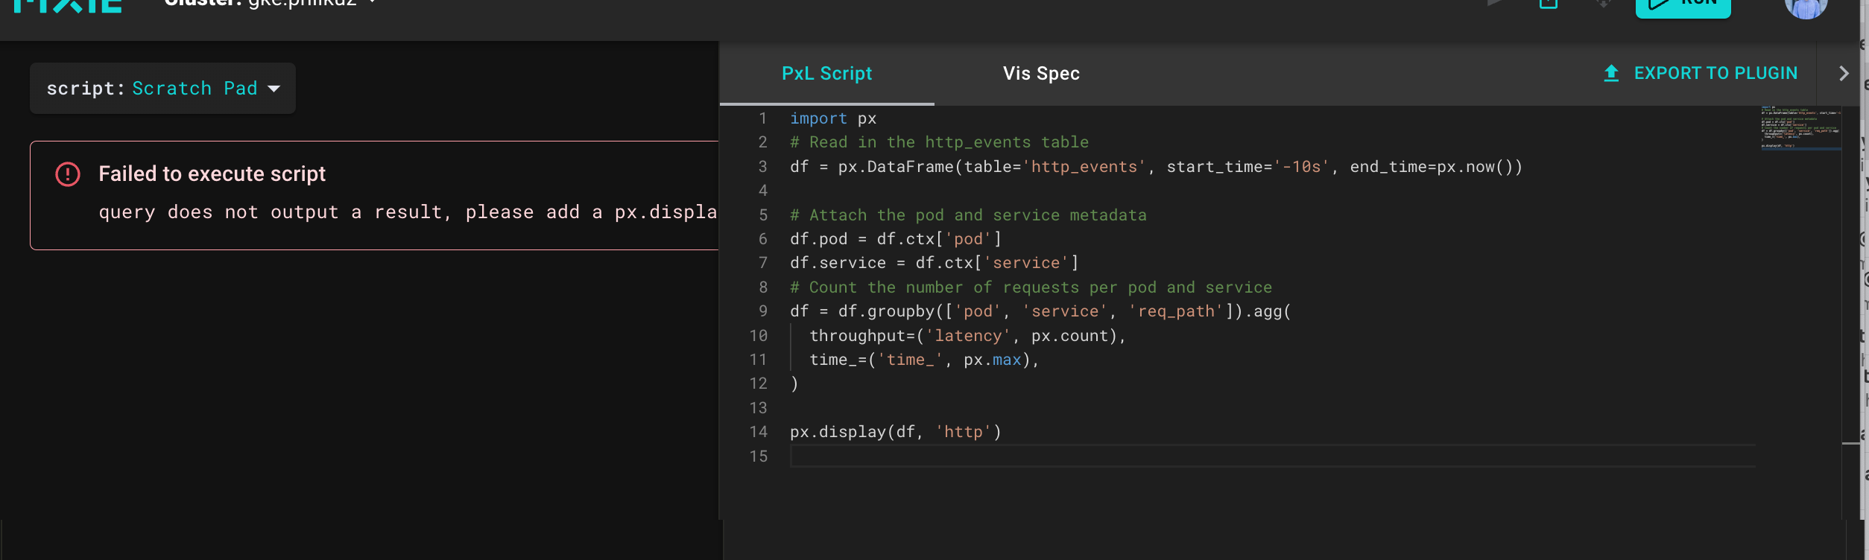The image size is (1869, 560).
Task: Open the user profile avatar menu
Action: tap(1805, 7)
